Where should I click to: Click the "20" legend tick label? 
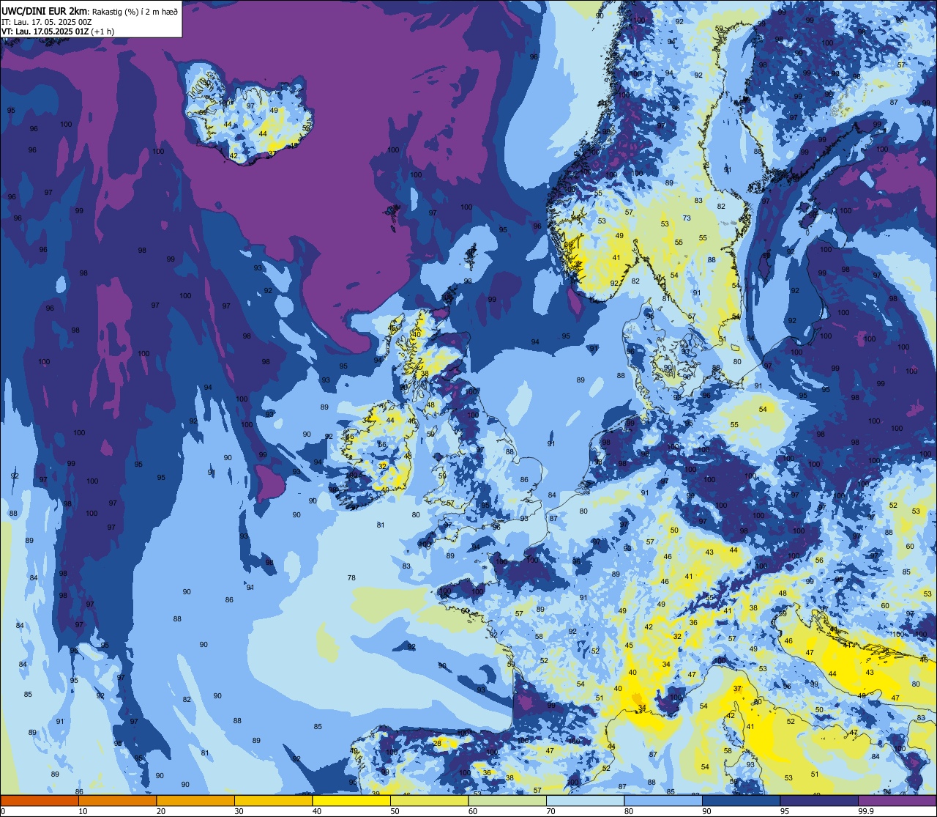(x=161, y=811)
